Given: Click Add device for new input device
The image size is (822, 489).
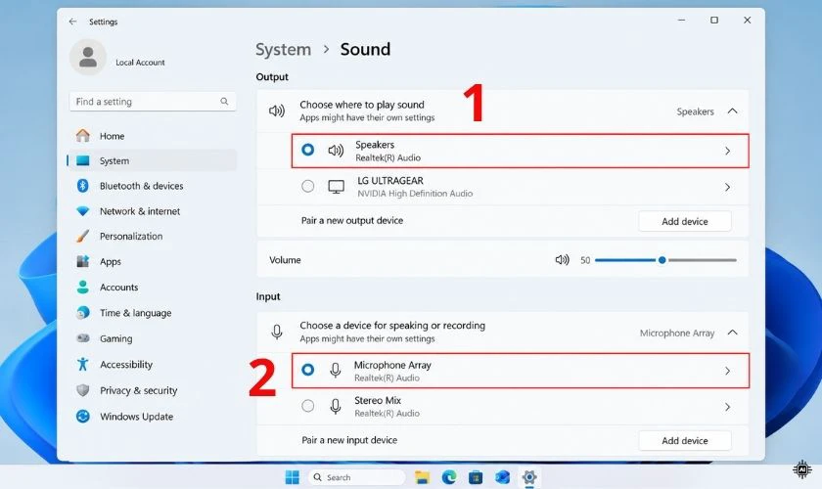Looking at the screenshot, I should (x=685, y=441).
